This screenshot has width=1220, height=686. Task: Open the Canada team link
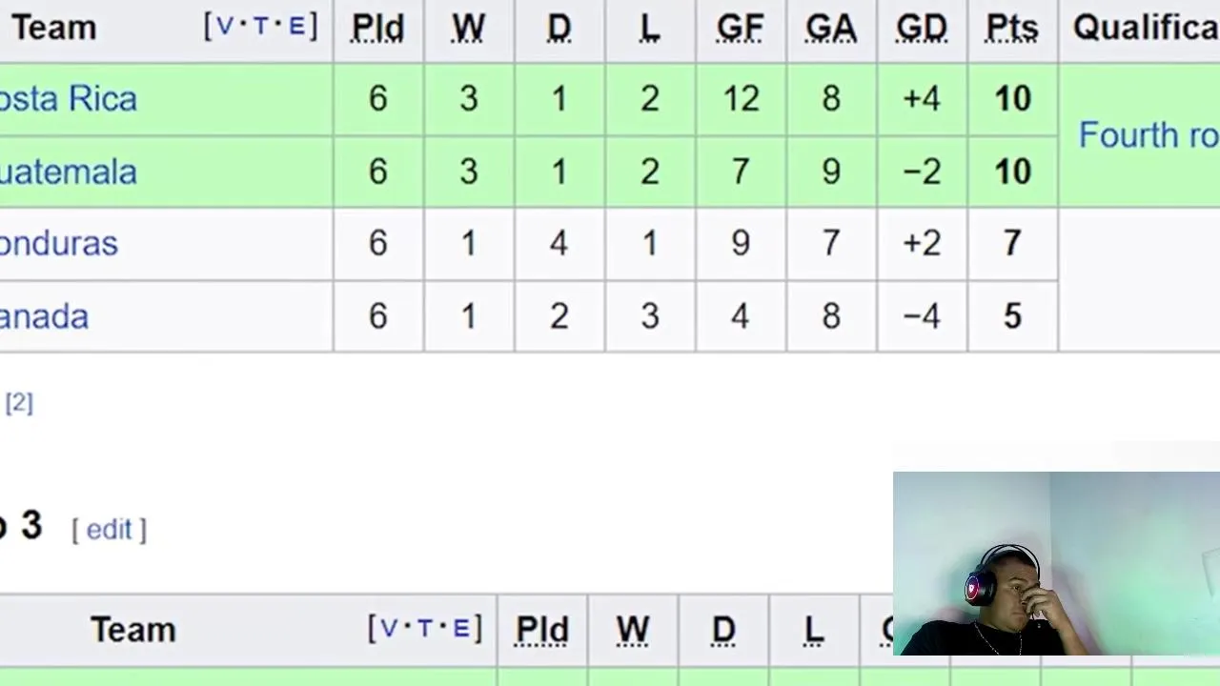tap(45, 316)
